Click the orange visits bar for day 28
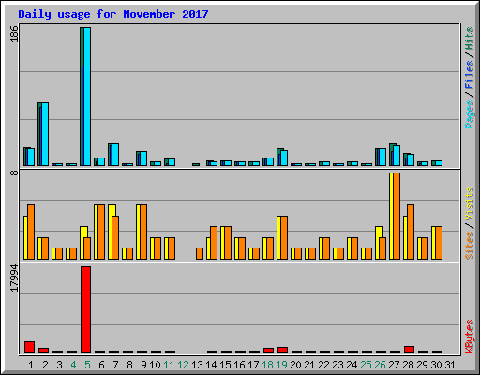This screenshot has width=480, height=375. point(411,232)
